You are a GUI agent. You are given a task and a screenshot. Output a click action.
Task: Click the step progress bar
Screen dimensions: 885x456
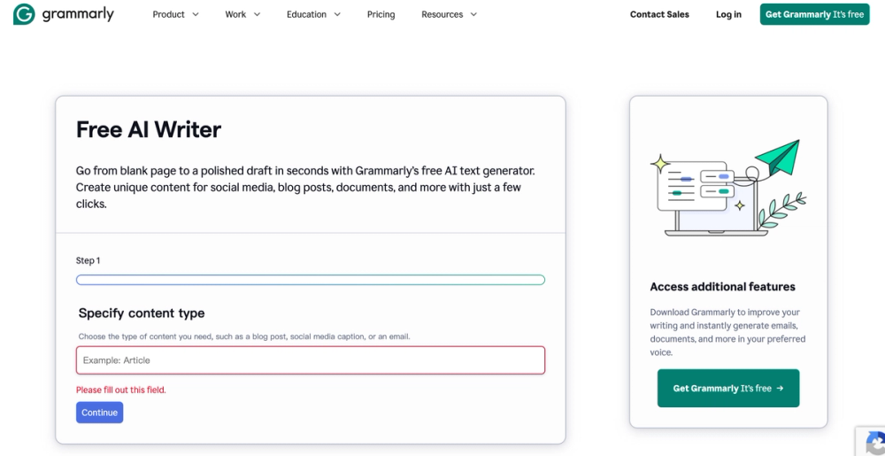click(x=311, y=280)
